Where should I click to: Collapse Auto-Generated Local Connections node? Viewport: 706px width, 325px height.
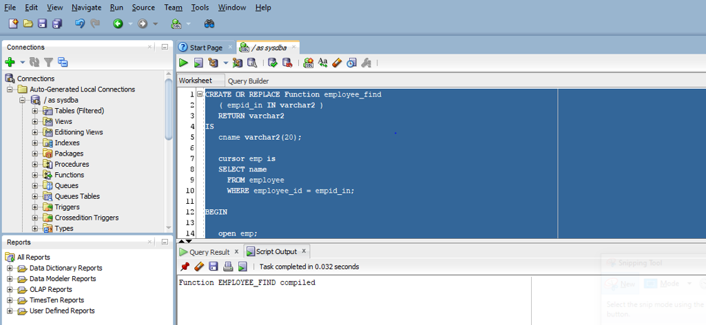[x=10, y=89]
